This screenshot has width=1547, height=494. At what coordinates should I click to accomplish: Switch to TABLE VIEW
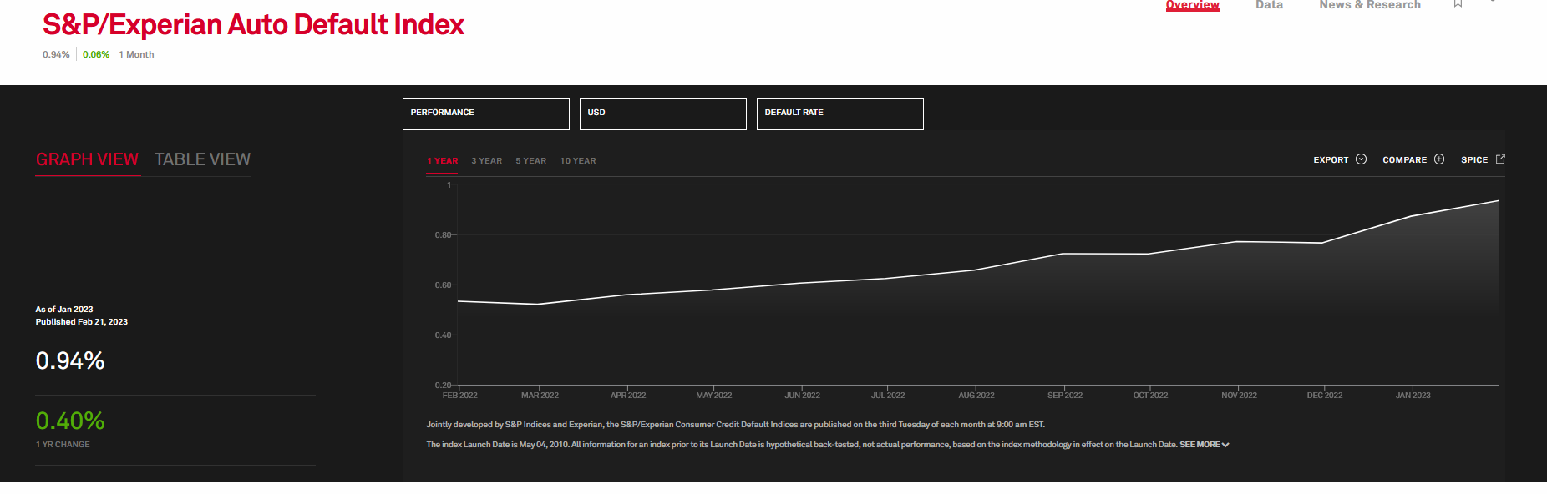click(202, 159)
